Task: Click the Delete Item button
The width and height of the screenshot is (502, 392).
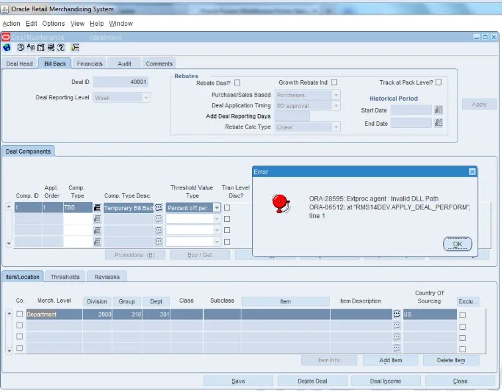Action: (451, 360)
